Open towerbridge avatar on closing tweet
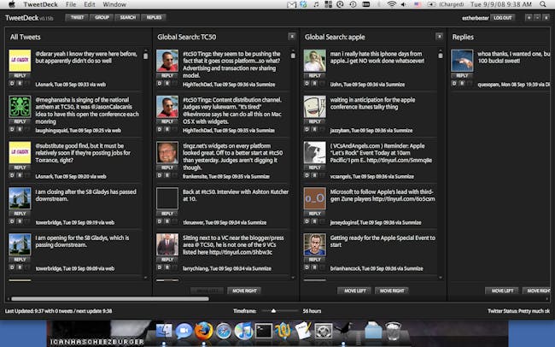The height and width of the screenshot is (347, 555). [20, 198]
